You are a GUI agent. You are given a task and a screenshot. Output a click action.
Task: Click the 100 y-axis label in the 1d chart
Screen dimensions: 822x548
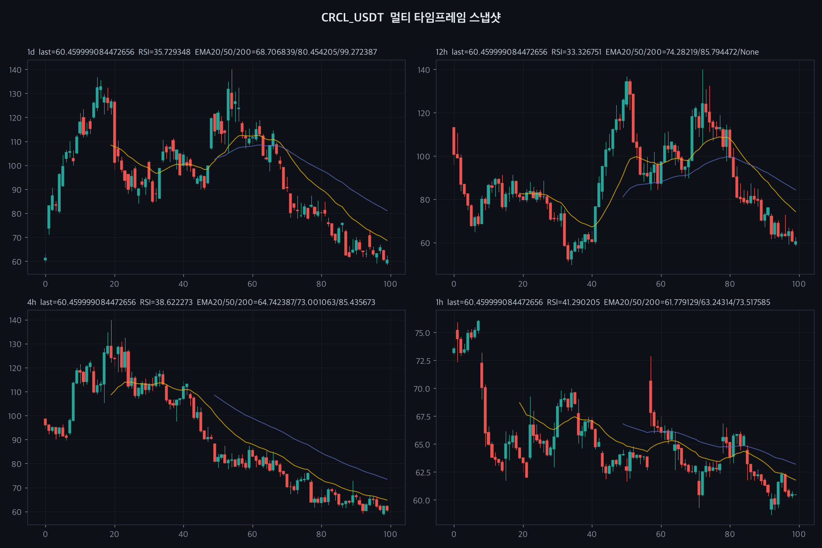(x=15, y=165)
